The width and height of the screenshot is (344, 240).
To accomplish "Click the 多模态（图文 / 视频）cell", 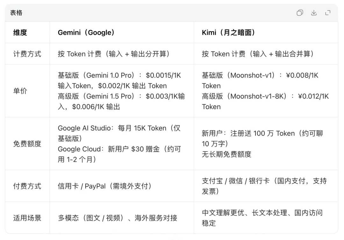I will tap(117, 218).
